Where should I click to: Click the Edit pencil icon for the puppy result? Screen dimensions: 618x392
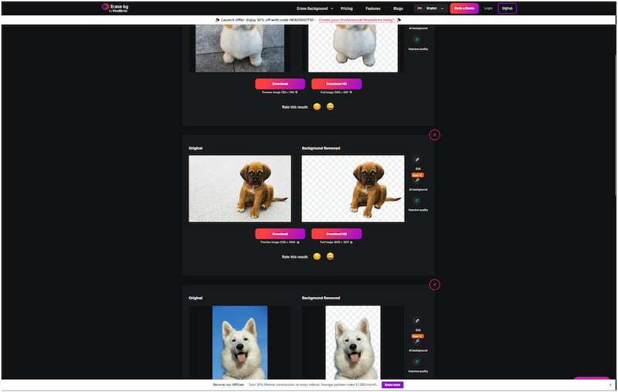tap(417, 160)
